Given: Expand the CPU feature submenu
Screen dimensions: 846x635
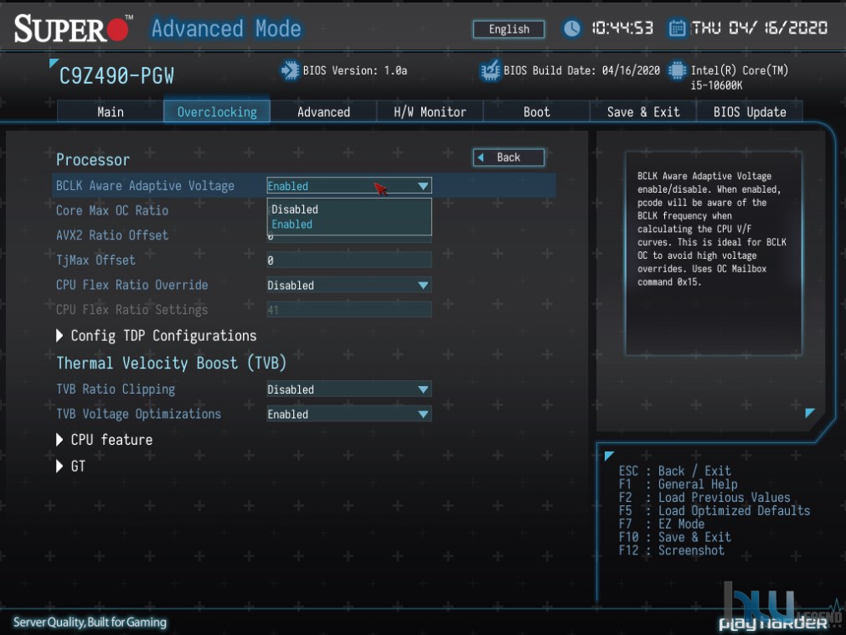Looking at the screenshot, I should click(x=104, y=440).
